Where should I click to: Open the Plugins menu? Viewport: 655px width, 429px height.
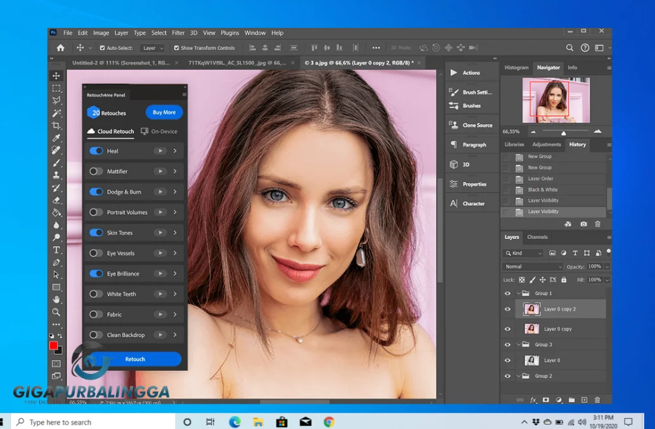pyautogui.click(x=230, y=32)
